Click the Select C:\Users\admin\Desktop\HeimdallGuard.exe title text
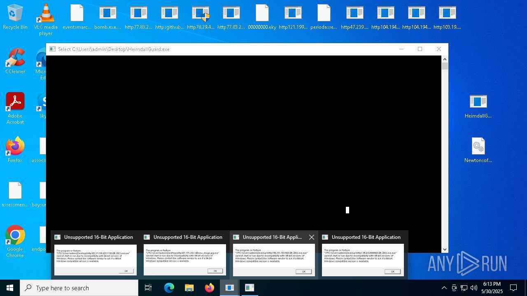 114,49
